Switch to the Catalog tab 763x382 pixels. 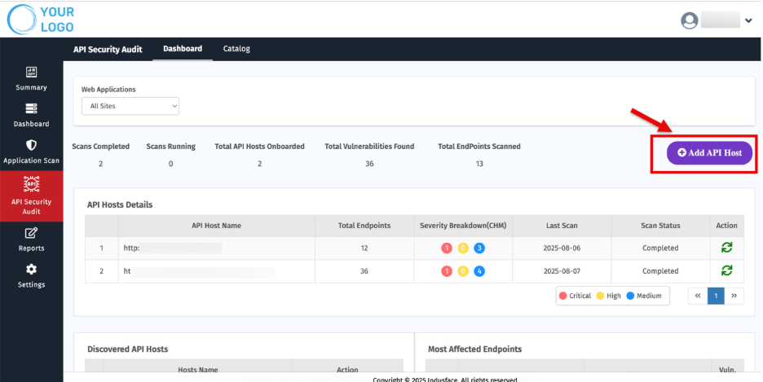click(x=236, y=49)
